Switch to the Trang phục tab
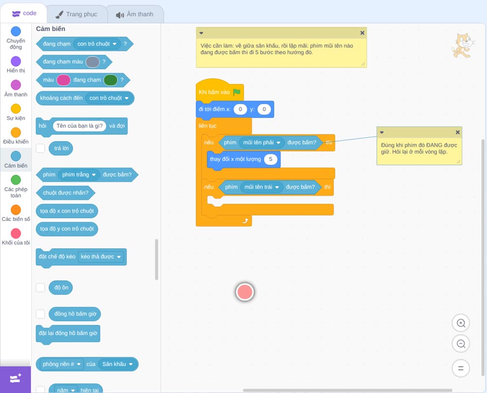 pyautogui.click(x=76, y=14)
